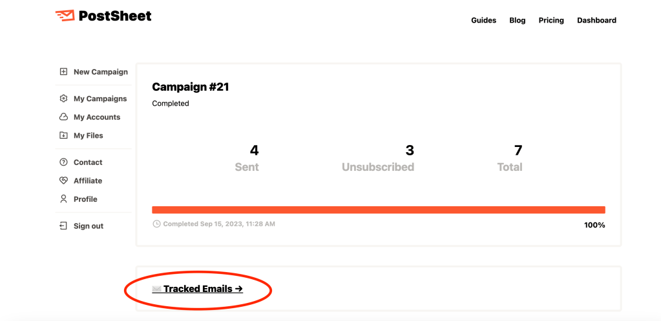Click the My Accounts cloud icon
Screen dimensions: 661x321
(63, 117)
